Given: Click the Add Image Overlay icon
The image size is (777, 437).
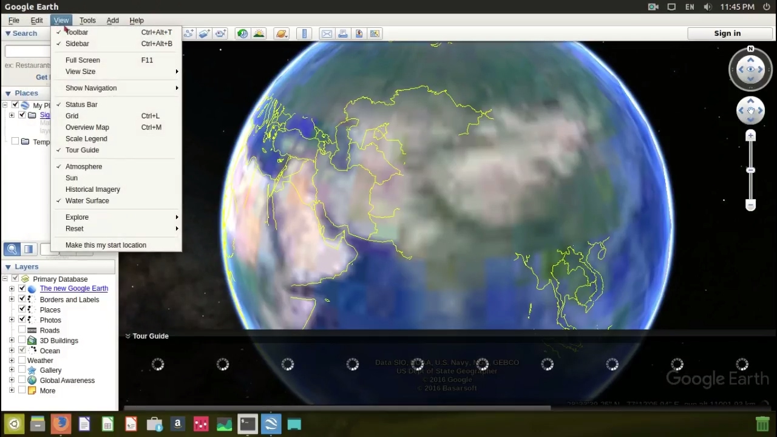Looking at the screenshot, I should [x=205, y=33].
